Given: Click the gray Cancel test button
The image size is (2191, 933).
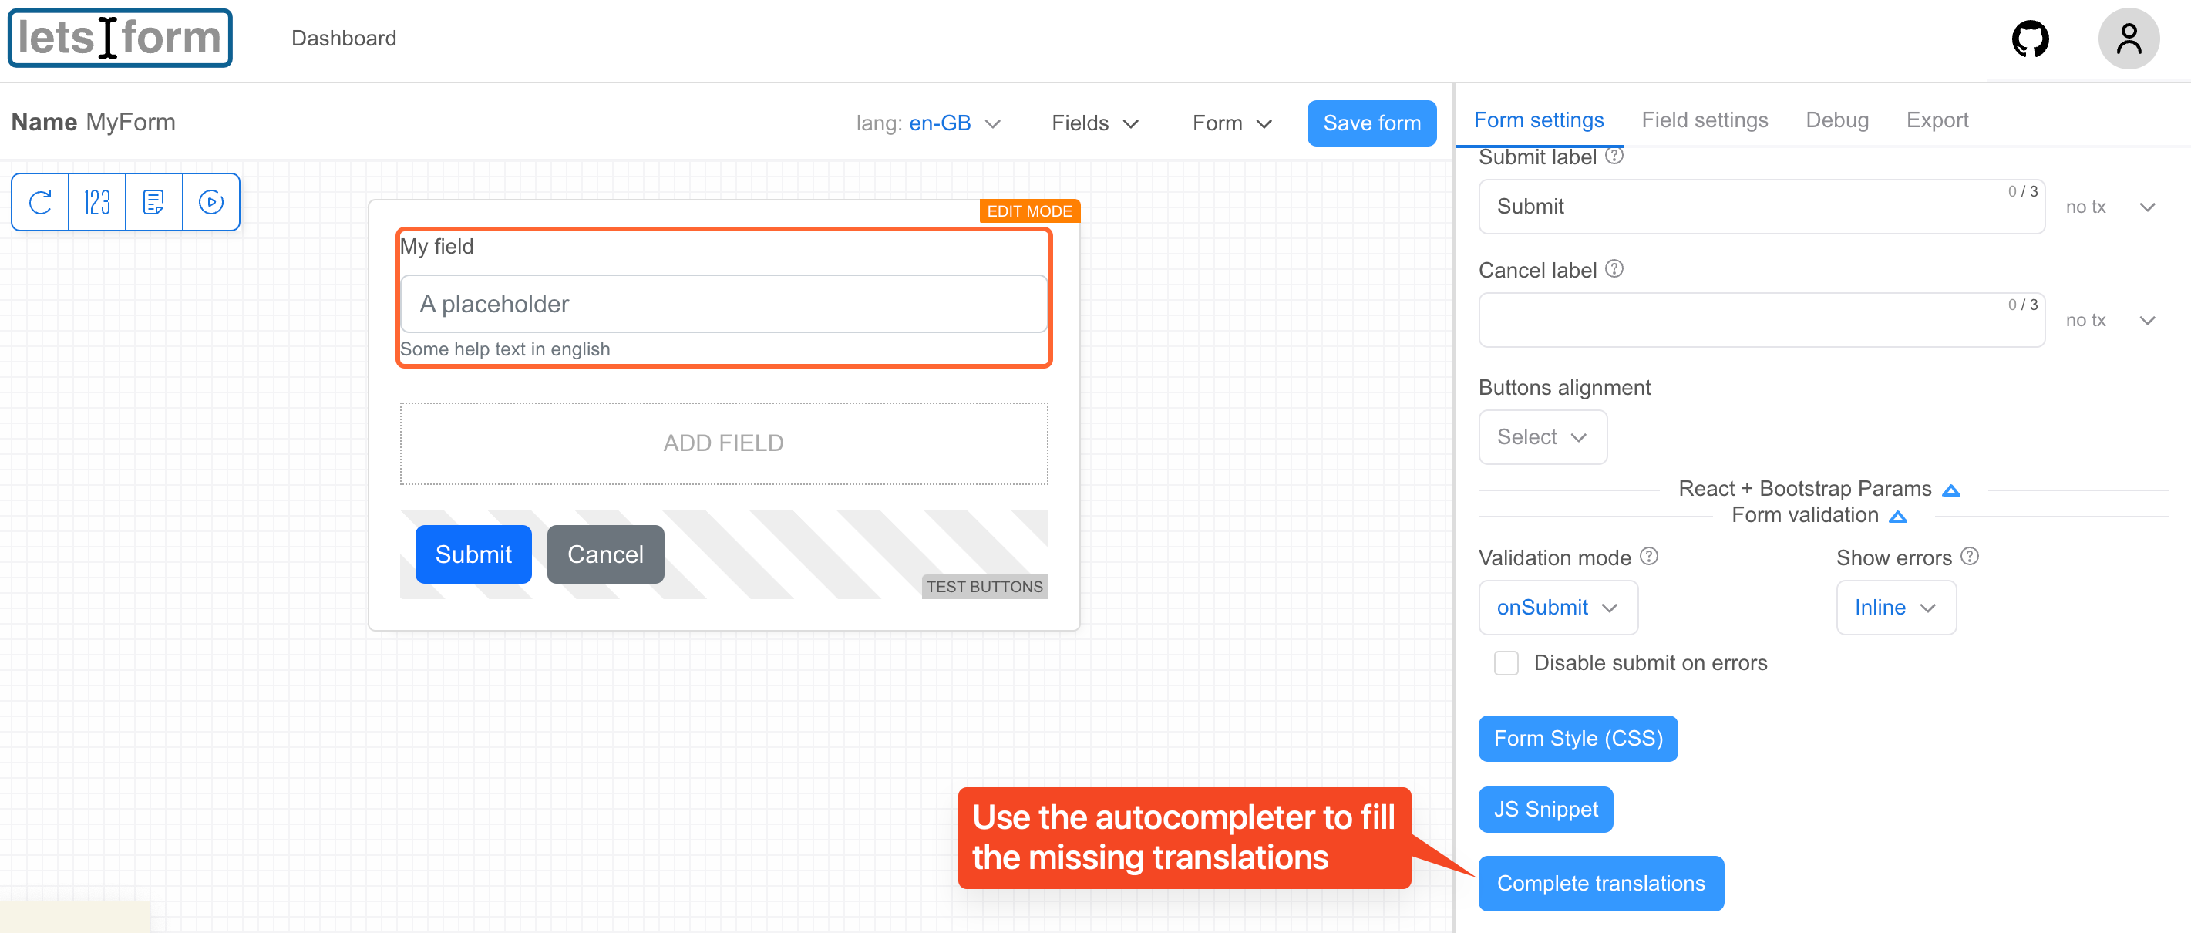Looking at the screenshot, I should pos(604,554).
